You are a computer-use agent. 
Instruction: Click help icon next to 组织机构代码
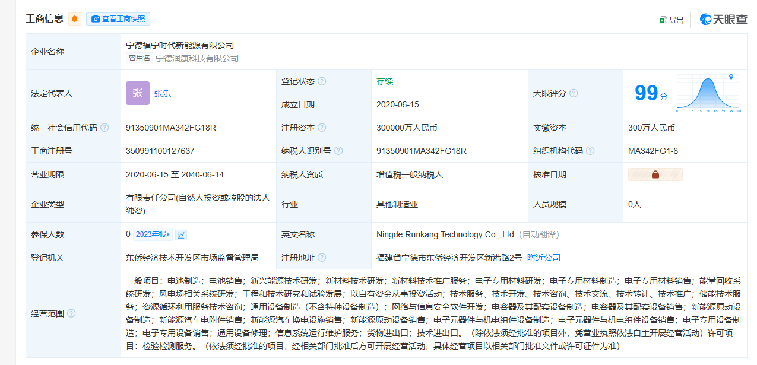[590, 151]
